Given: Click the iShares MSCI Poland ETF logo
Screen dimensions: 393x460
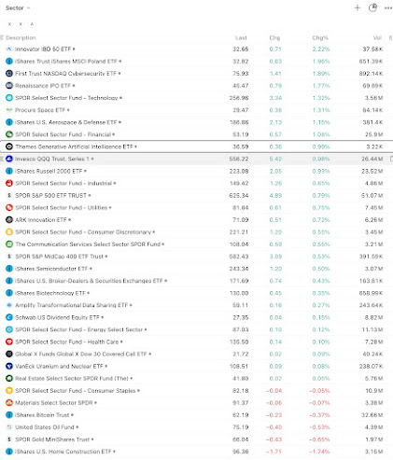Looking at the screenshot, I should pyautogui.click(x=9, y=62).
